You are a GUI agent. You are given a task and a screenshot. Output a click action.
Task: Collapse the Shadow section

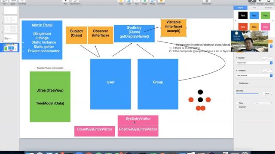pyautogui.click(x=237, y=71)
